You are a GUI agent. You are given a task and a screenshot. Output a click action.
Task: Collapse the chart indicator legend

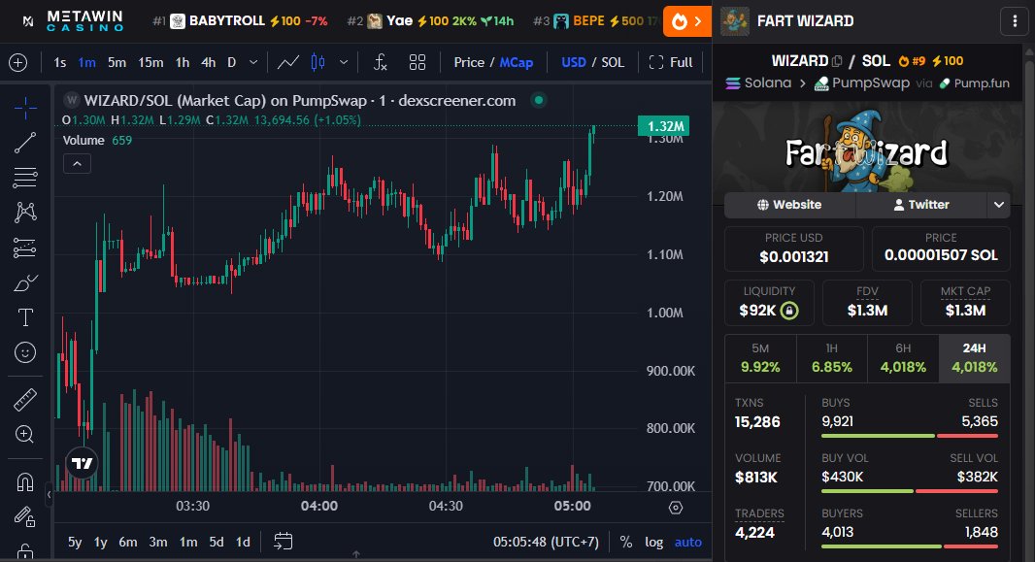coord(78,164)
